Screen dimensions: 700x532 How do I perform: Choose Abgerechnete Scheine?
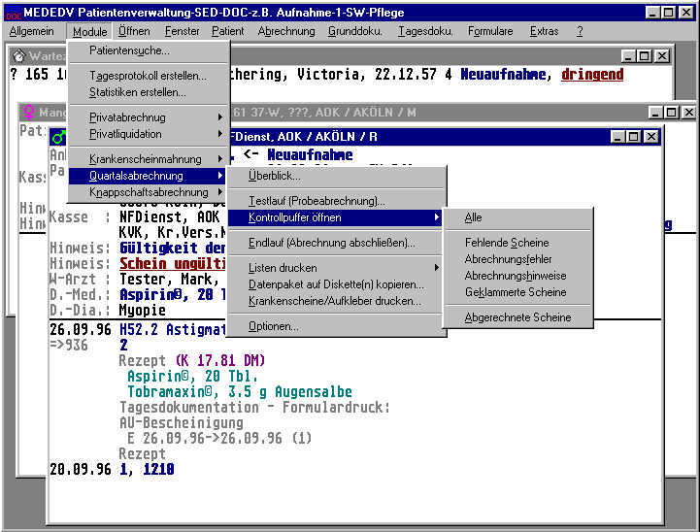[x=517, y=317]
